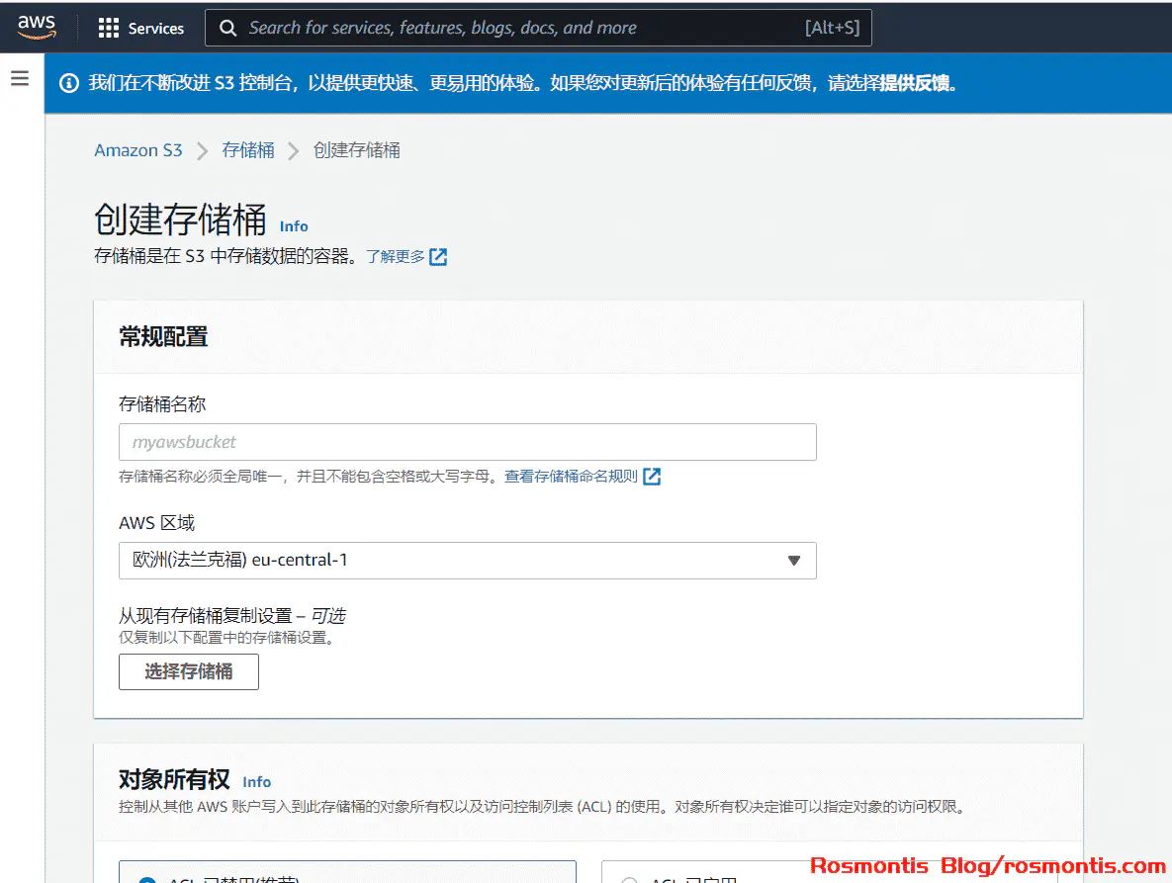Viewport: 1172px width, 883px height.
Task: Click the magnifier icon in search bar
Action: [228, 29]
